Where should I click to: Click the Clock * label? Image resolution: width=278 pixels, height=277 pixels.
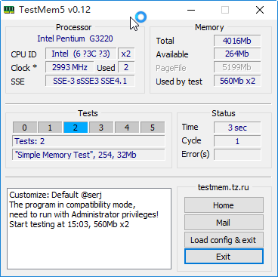point(24,68)
